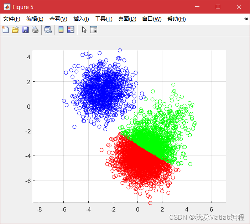Open the 查看(V) menu

click(58, 19)
